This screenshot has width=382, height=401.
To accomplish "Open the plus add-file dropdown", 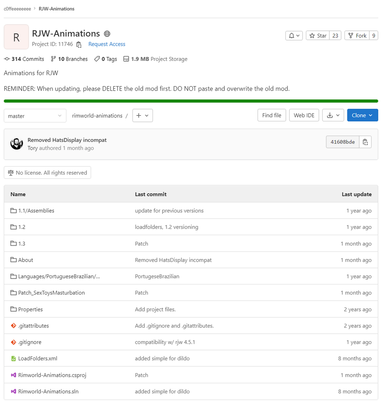I will pyautogui.click(x=143, y=115).
